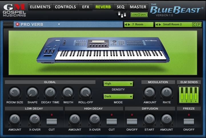Screen dimensions: 206x138
Task: Click the VERSION 1.0 text
Action: pyautogui.click(x=164, y=15)
